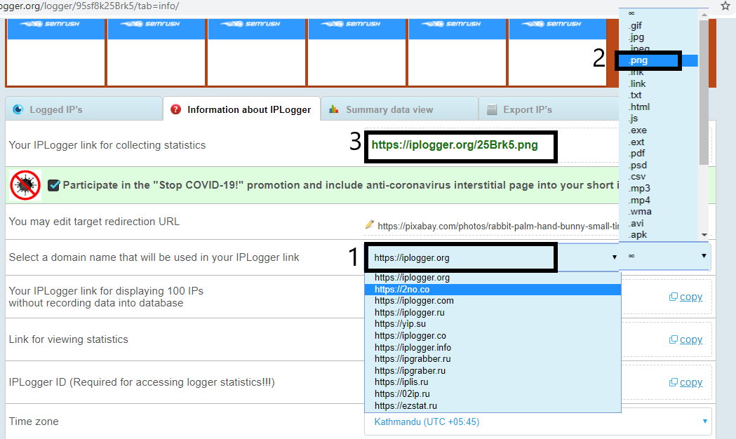
Task: Click the pixabay target redirection URL field
Action: pos(498,227)
